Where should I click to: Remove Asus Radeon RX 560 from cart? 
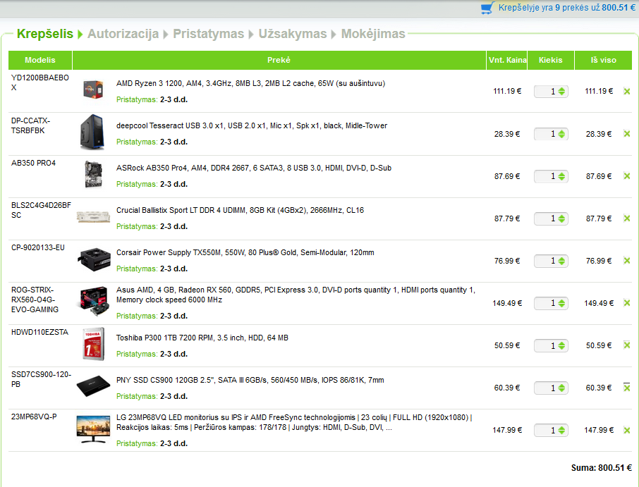(x=627, y=303)
